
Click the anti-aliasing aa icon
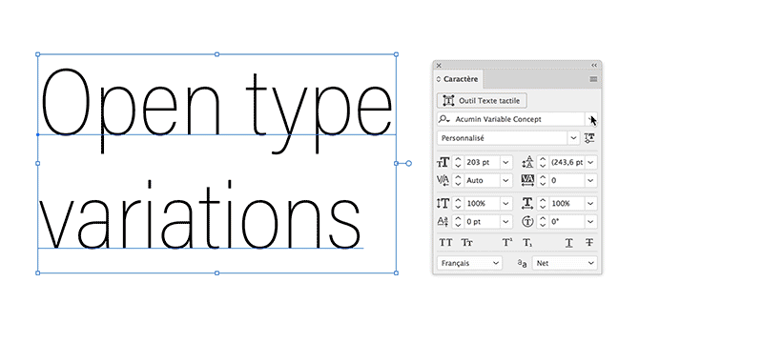[522, 263]
